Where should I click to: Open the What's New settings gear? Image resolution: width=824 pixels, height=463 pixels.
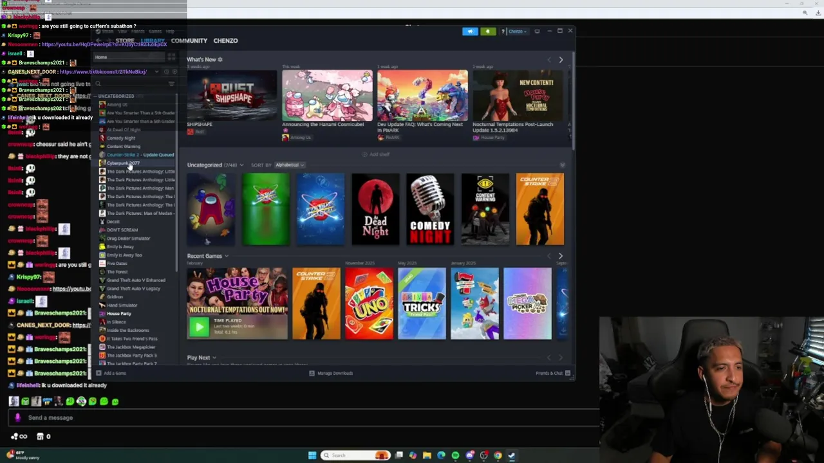(220, 60)
